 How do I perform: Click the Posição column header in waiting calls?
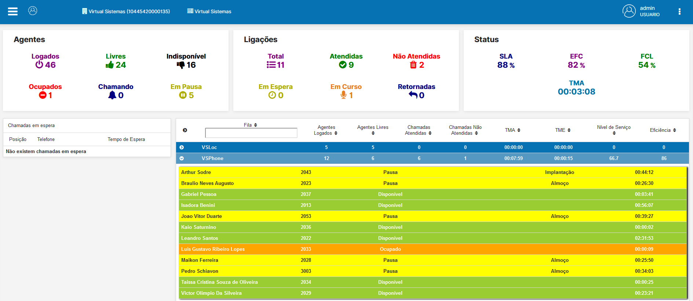click(18, 139)
